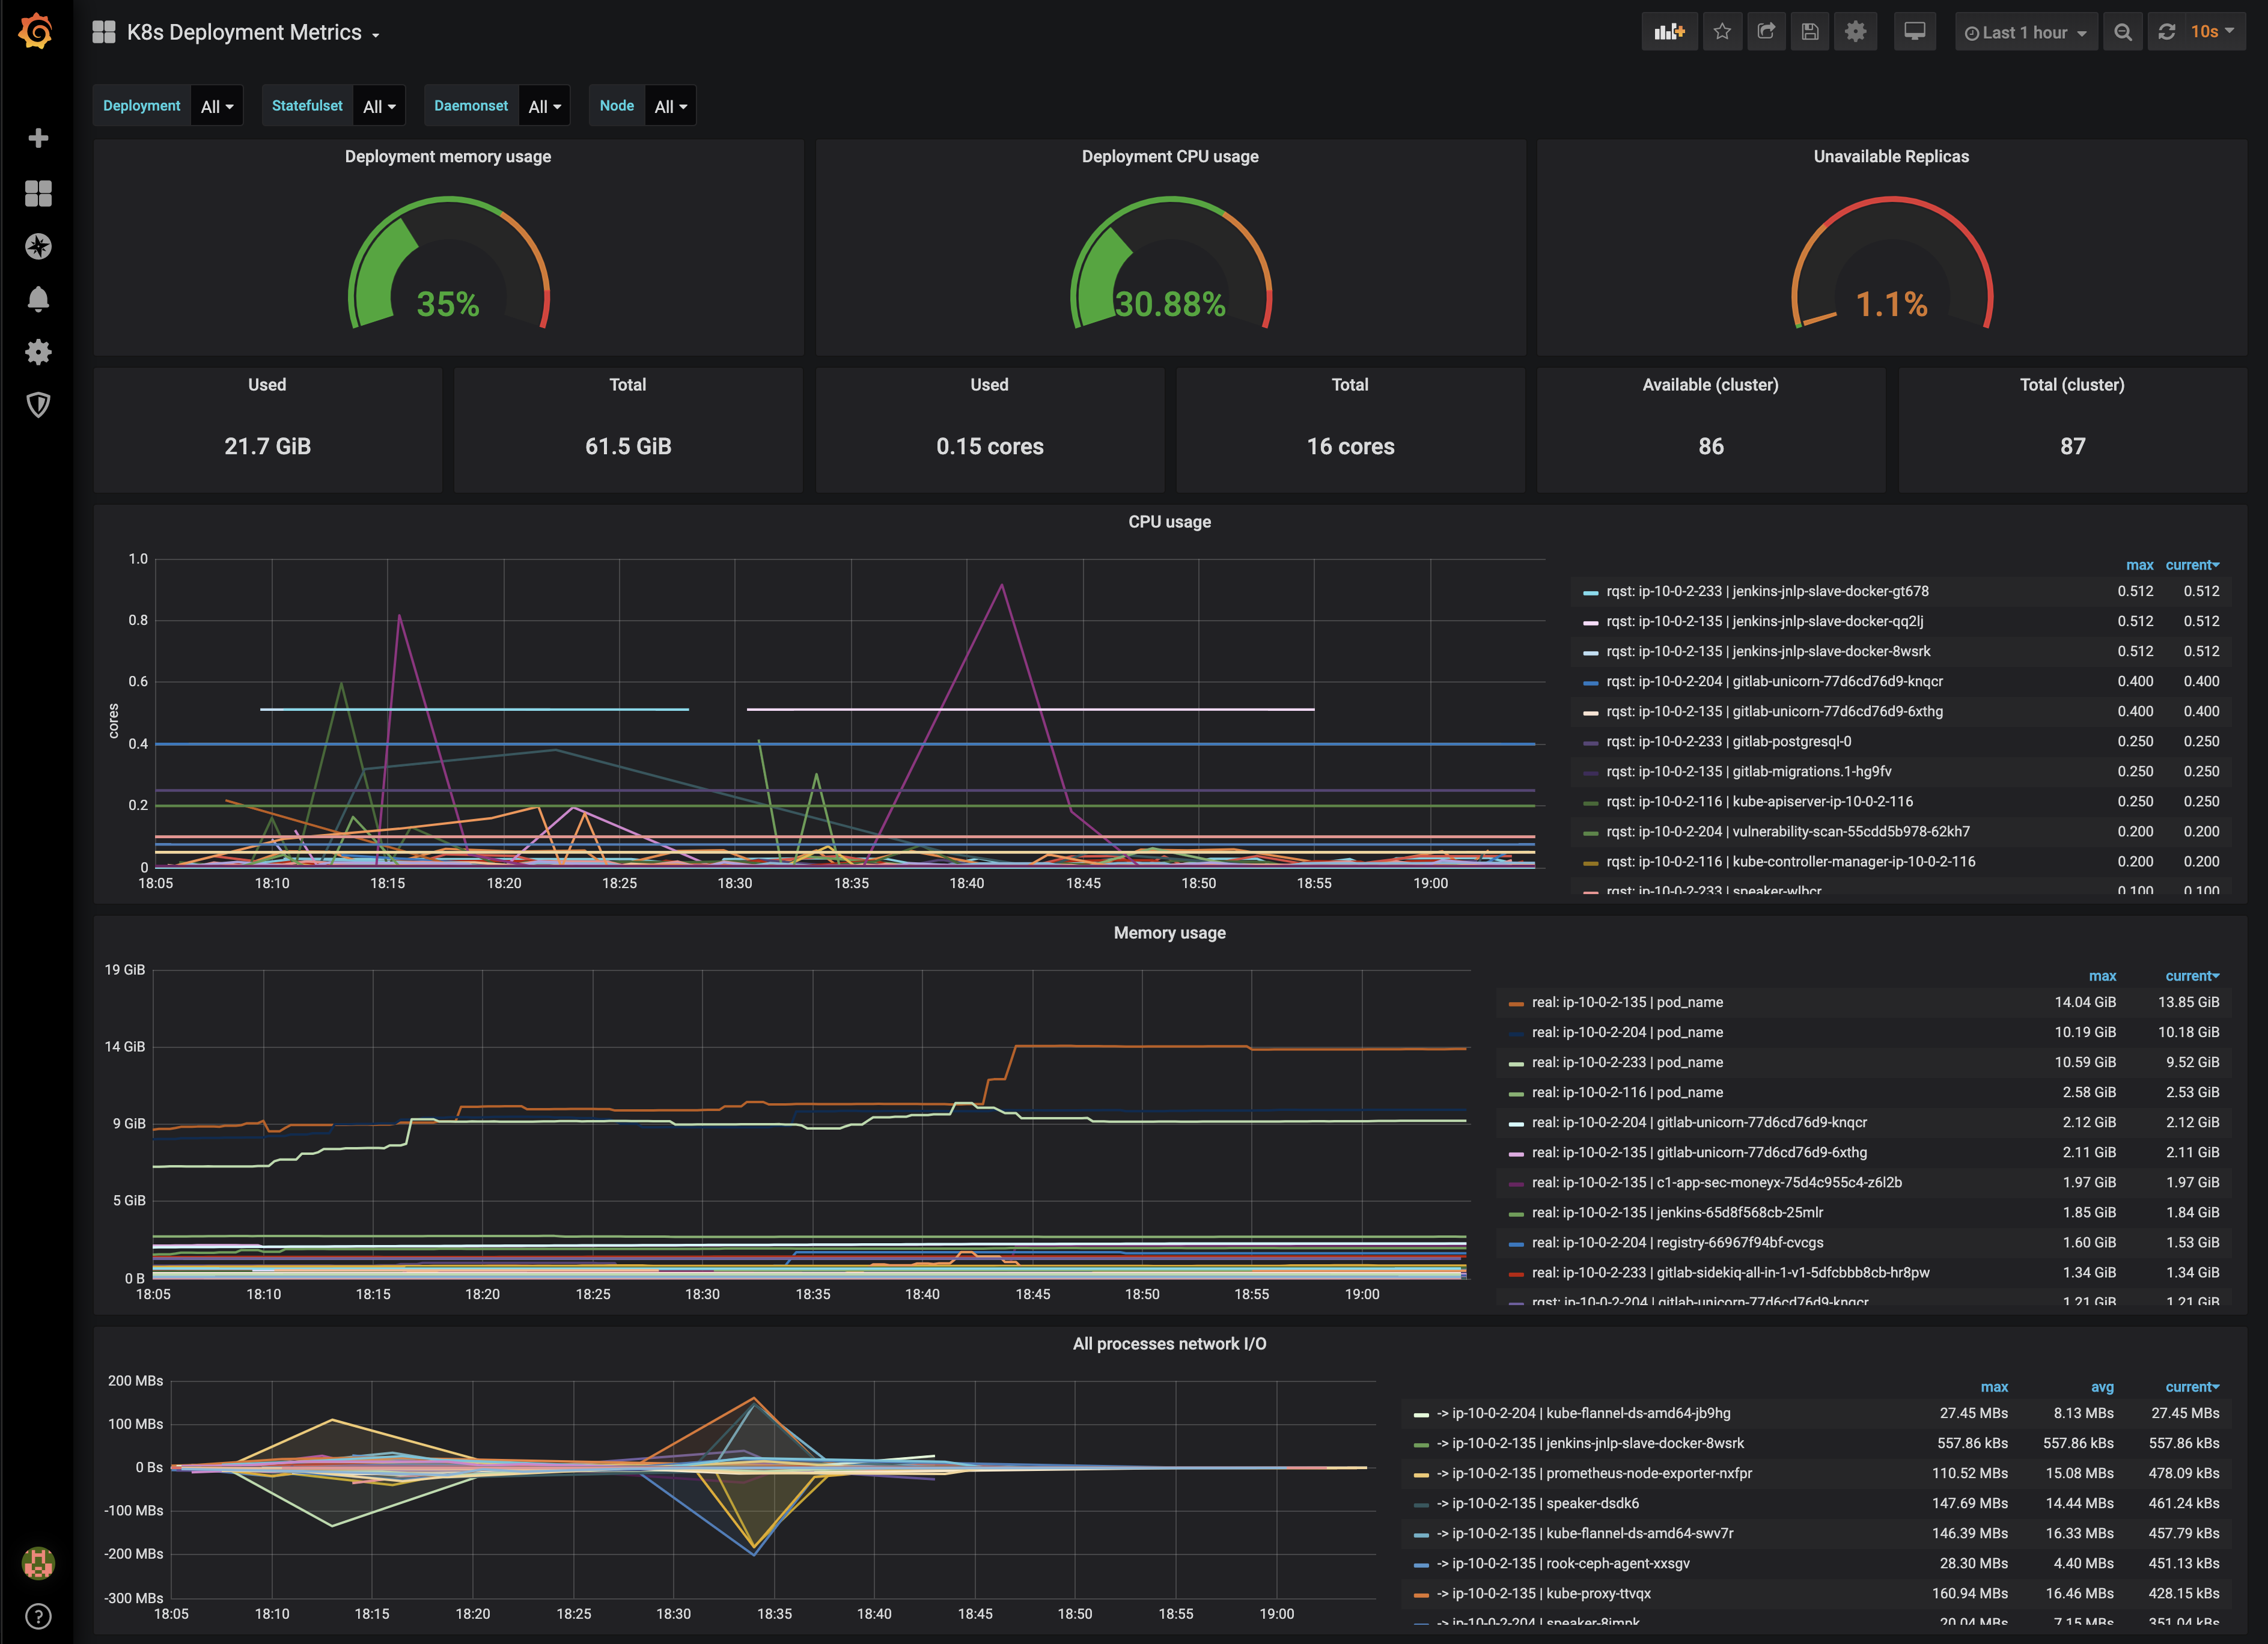Image resolution: width=2268 pixels, height=1644 pixels.
Task: Sort CPU usage legend by current
Action: pos(2192,565)
